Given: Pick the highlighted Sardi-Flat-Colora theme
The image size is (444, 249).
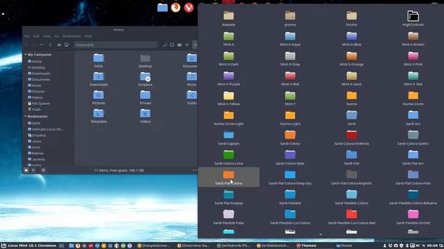Looking at the screenshot, I should (x=228, y=177).
